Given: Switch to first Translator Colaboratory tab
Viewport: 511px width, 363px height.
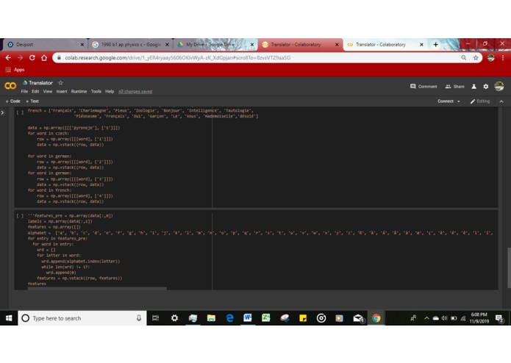Looking at the screenshot, I should (300, 45).
